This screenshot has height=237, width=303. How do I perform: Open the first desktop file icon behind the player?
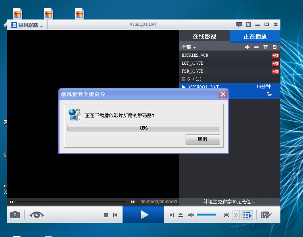pyautogui.click(x=17, y=13)
